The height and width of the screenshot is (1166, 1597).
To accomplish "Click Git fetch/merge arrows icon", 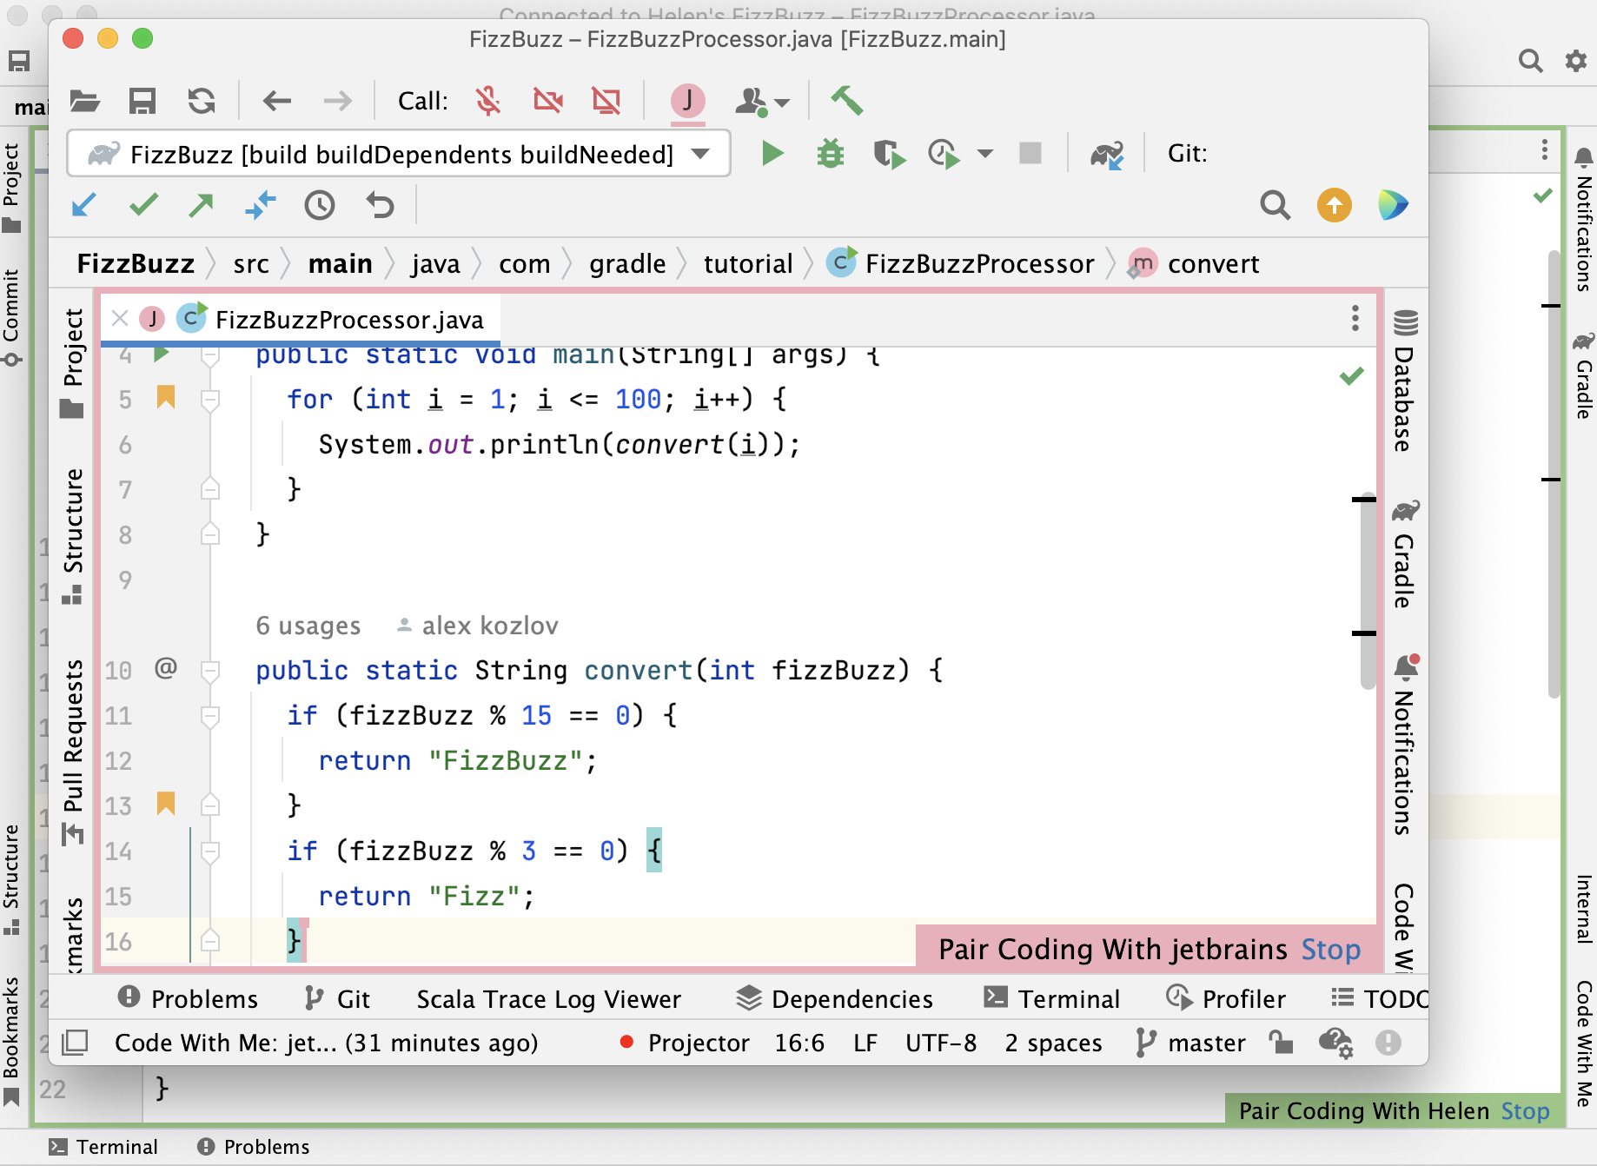I will coord(260,205).
